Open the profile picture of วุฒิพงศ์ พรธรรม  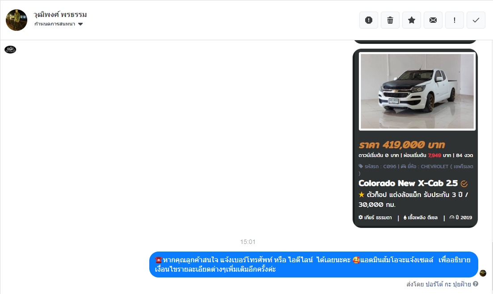pos(17,20)
